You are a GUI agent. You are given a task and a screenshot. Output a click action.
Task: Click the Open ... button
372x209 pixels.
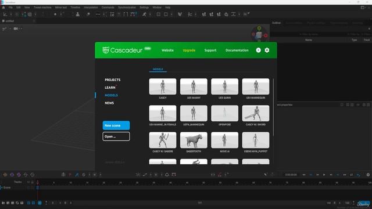116,136
